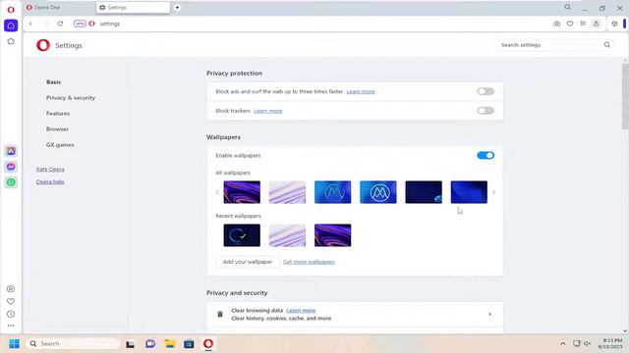Expand Clear browsing data arrow
The height and width of the screenshot is (353, 629).
(489, 314)
